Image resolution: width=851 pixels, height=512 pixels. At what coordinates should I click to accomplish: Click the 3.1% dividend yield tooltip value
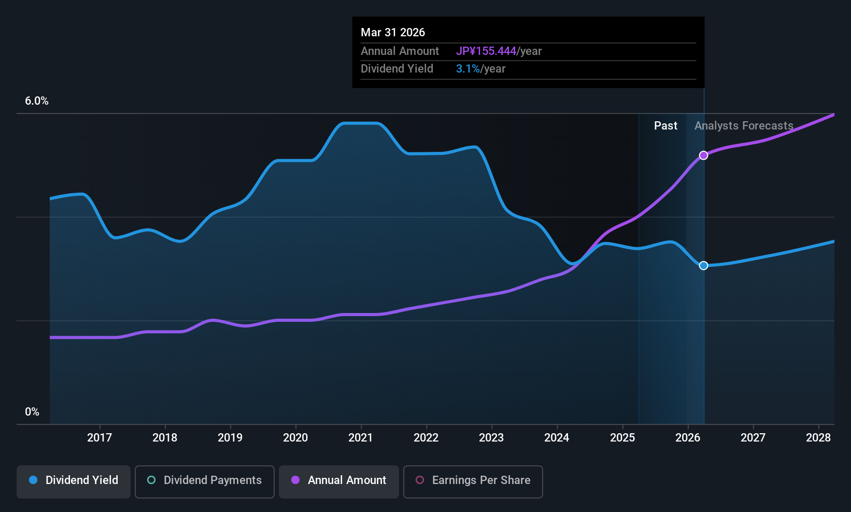468,69
